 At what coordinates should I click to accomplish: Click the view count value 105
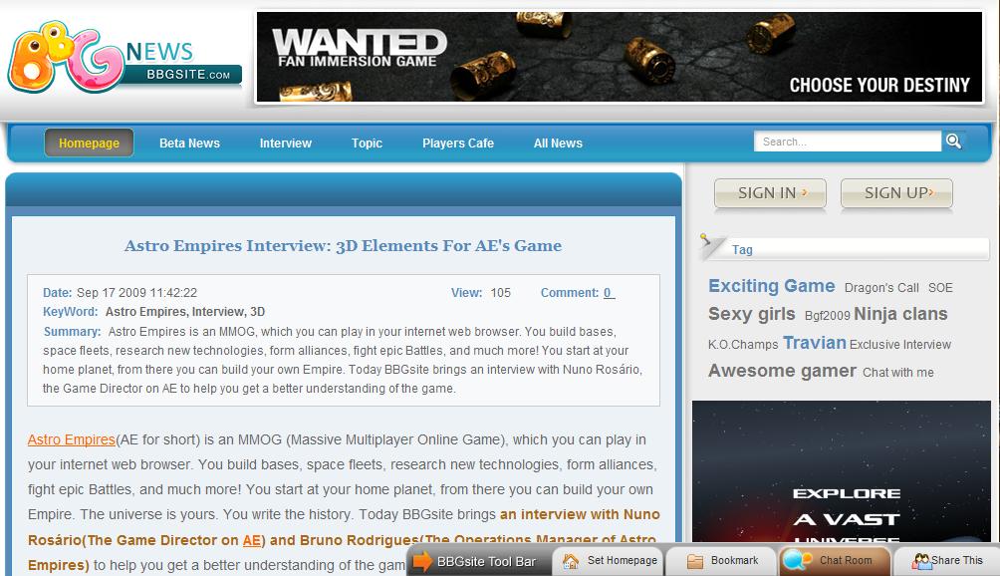coord(501,293)
